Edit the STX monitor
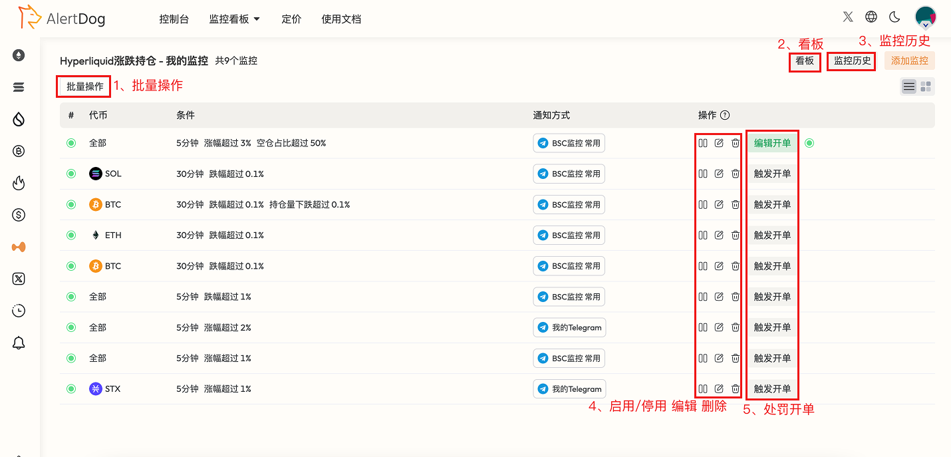Screen dimensions: 951x457 coord(719,388)
